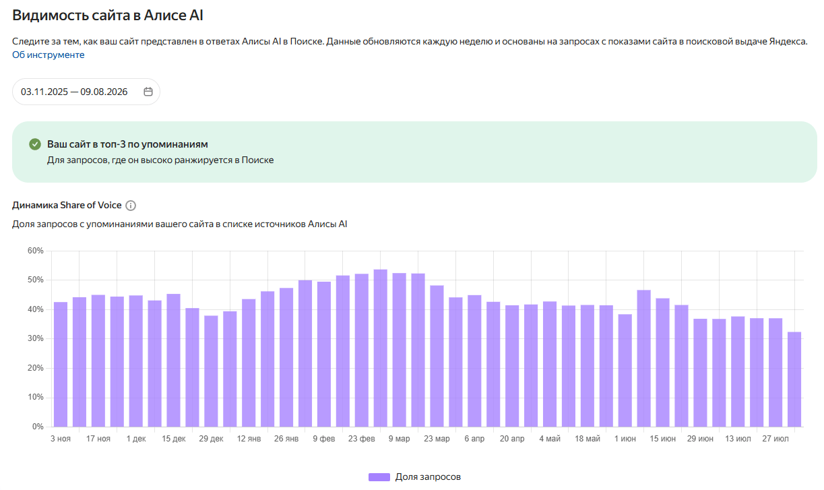The image size is (824, 490).
Task: Open date range picker 03.11.2025 — 09.08.2026
Action: tap(86, 92)
